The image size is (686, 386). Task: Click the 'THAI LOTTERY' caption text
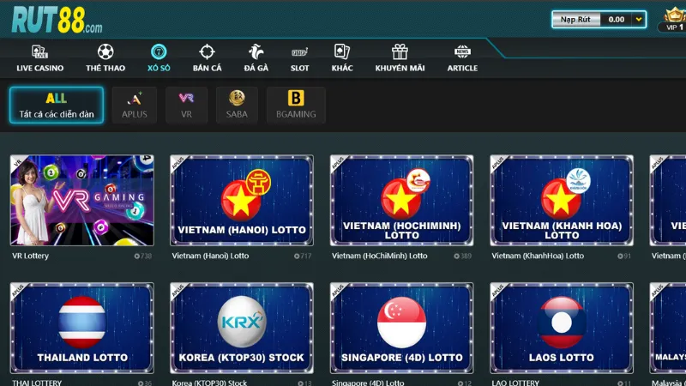pos(37,383)
